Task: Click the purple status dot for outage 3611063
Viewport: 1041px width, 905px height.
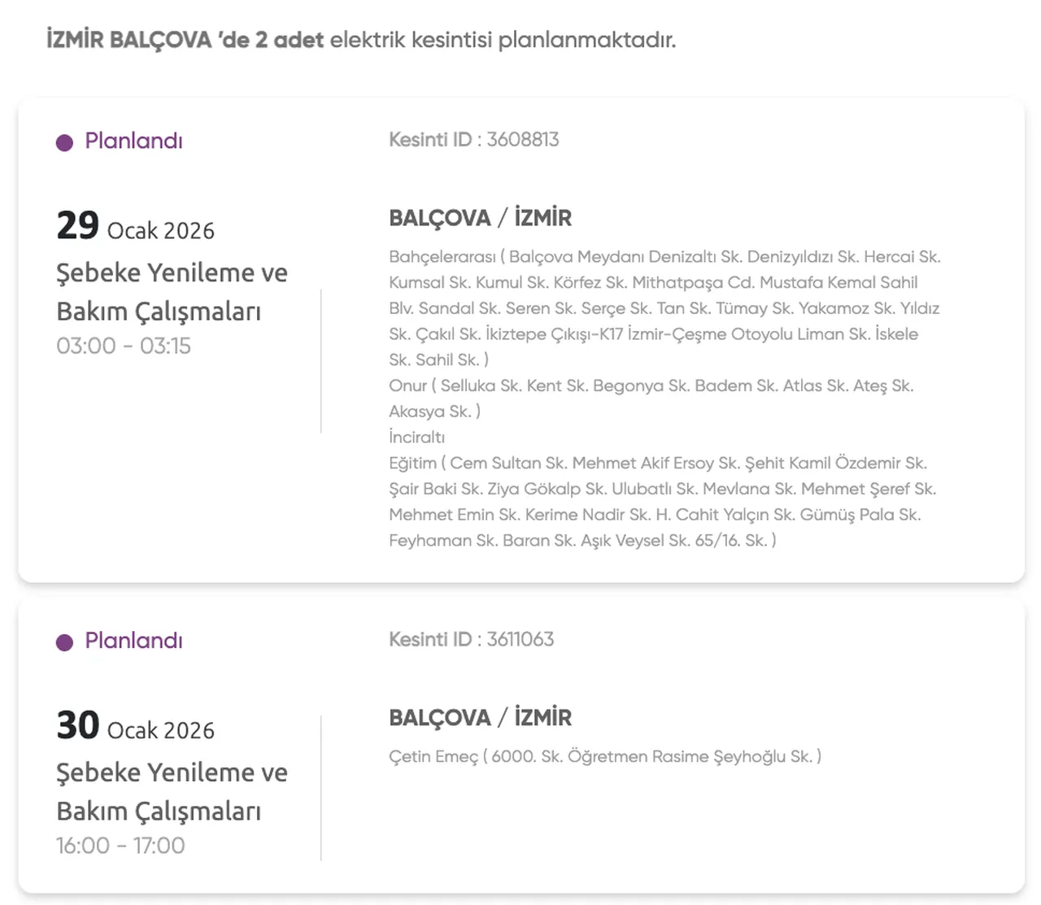Action: coord(64,642)
